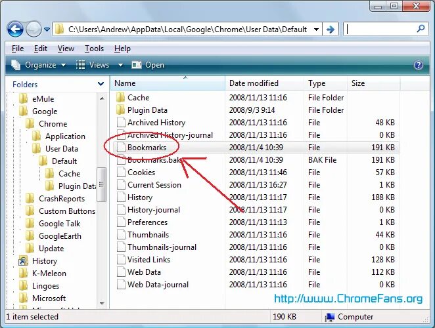This screenshot has width=435, height=328.
Task: Select the Bookmarks file icon
Action: [121, 148]
